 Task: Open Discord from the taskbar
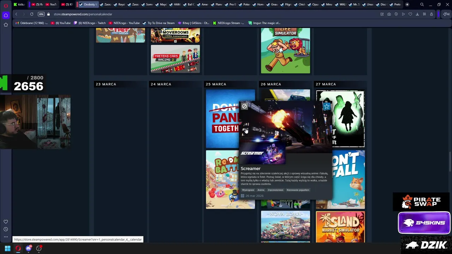click(29, 248)
